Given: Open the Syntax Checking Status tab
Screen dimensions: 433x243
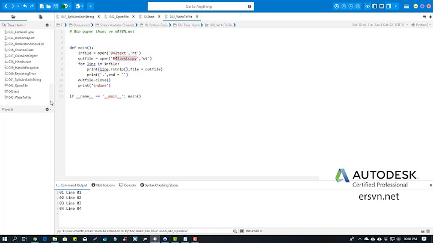Looking at the screenshot, I should (159, 185).
